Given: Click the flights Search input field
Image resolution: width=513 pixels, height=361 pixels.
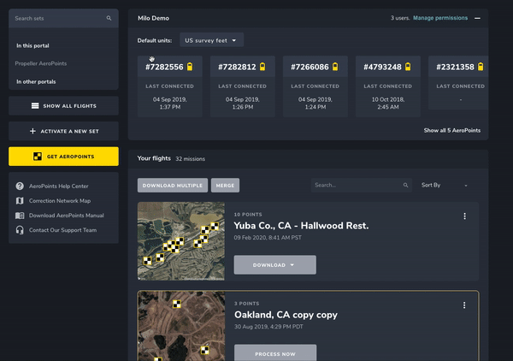Looking at the screenshot, I should tap(361, 185).
